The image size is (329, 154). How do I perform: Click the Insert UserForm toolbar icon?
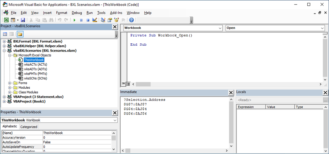(x=13, y=20)
